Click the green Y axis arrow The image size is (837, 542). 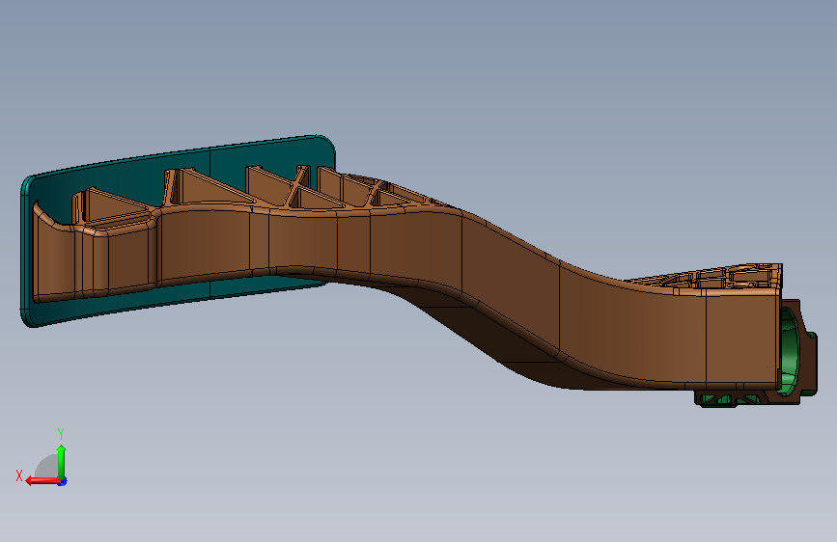tap(62, 462)
